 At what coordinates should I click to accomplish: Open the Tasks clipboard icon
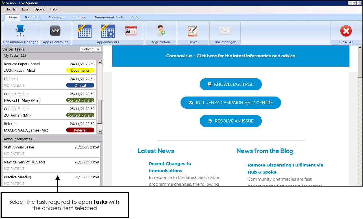(193, 31)
